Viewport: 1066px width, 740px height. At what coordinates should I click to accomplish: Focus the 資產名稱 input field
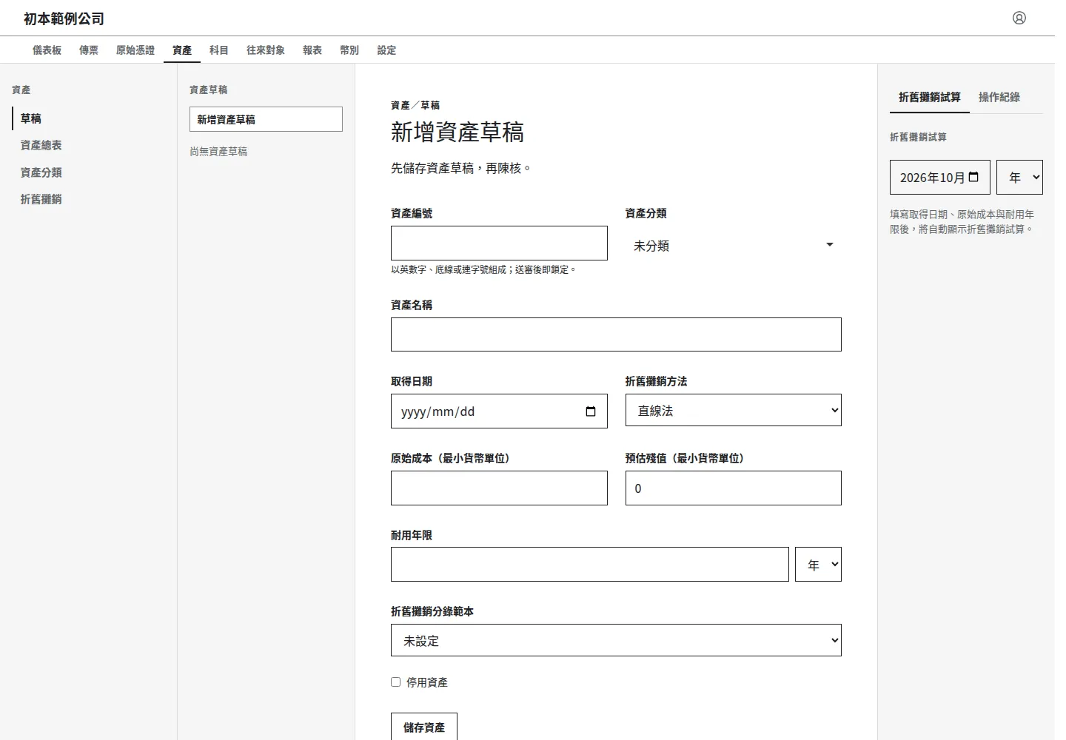[x=616, y=334]
